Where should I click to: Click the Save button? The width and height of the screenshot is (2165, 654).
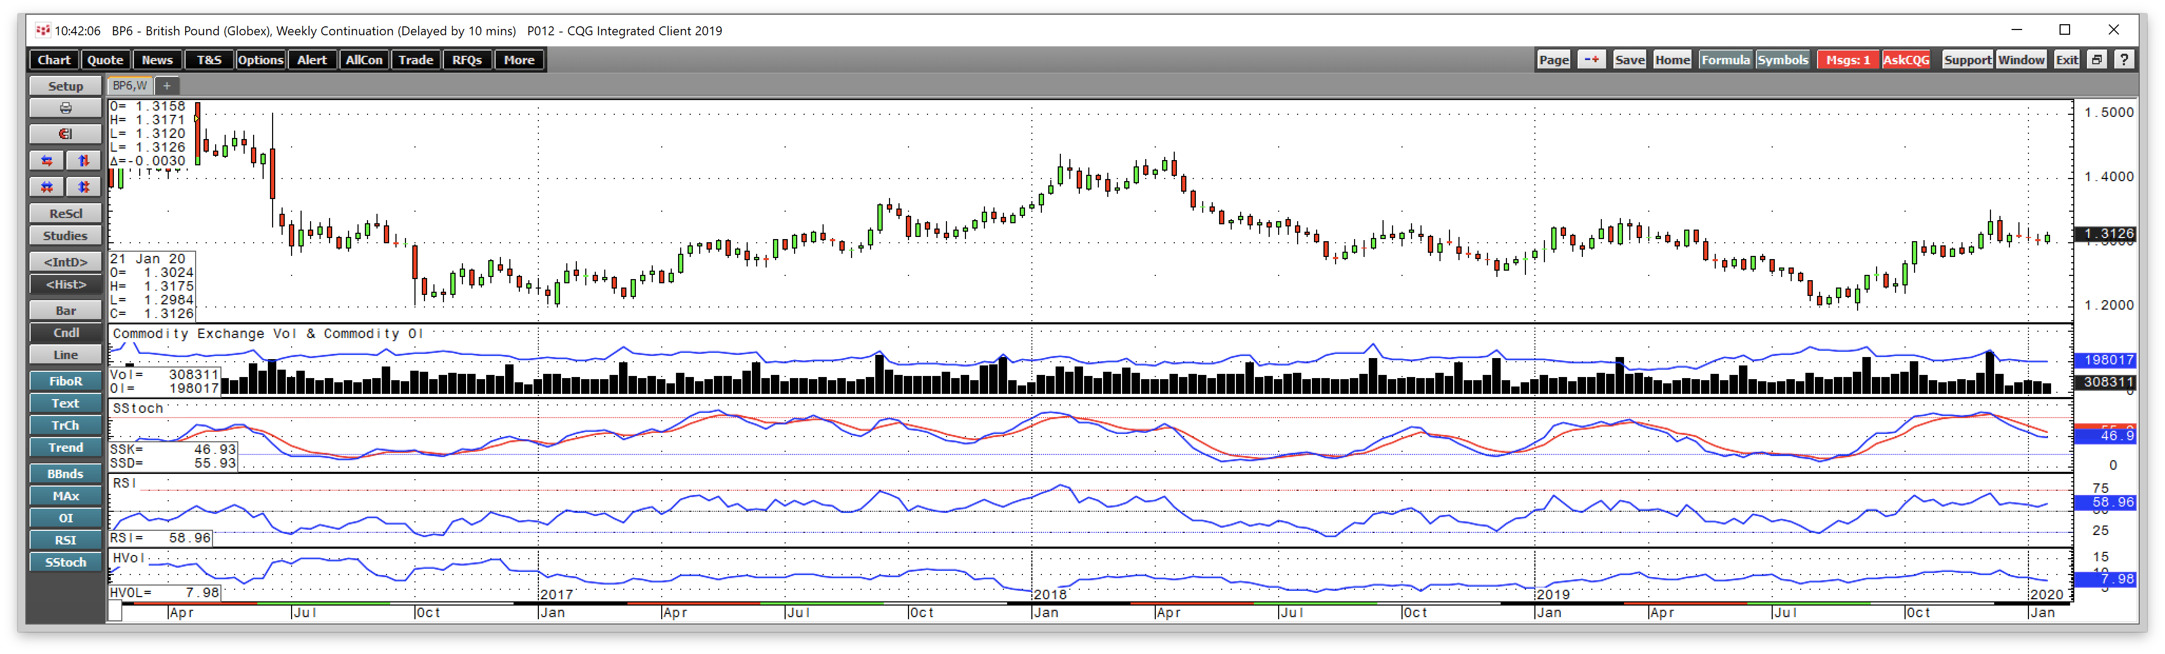pos(1629,60)
